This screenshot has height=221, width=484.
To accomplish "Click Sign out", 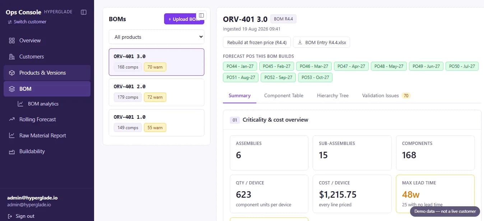I will (x=21, y=216).
